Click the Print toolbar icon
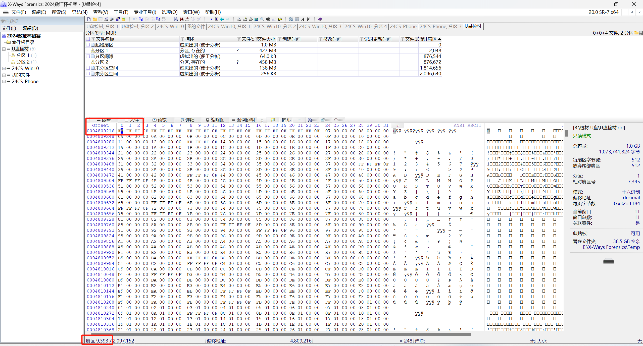The height and width of the screenshot is (346, 643). click(112, 19)
